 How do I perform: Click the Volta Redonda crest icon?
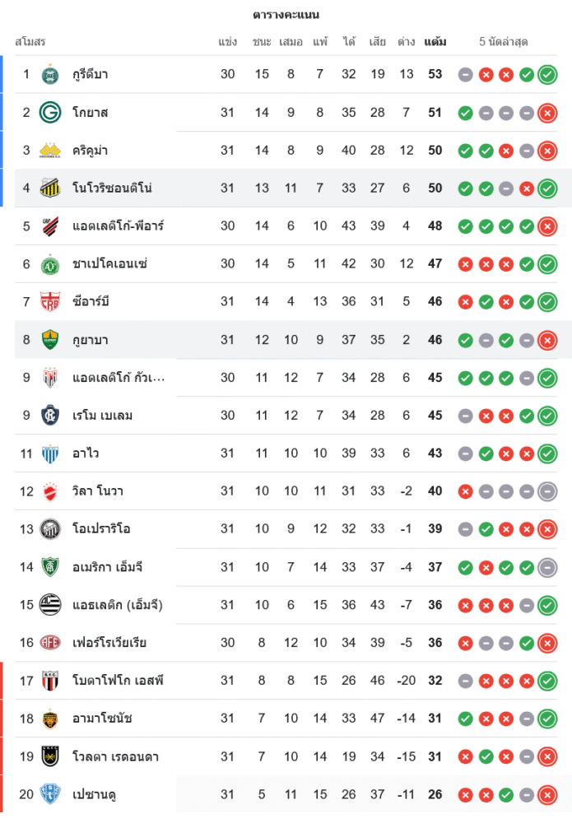(51, 756)
